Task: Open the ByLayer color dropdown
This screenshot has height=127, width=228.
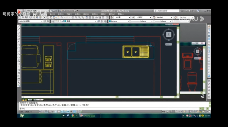Action: 119,21
